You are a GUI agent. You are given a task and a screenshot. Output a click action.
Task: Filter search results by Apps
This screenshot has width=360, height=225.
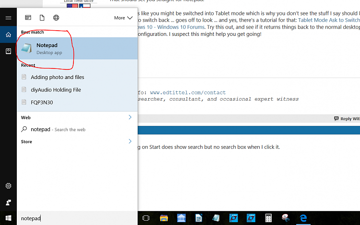coord(28,18)
